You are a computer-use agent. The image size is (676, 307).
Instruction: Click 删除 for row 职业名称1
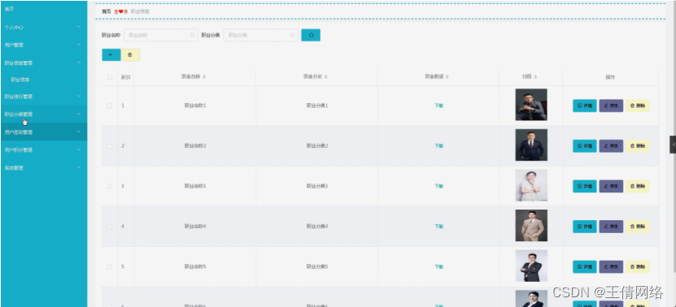(638, 106)
